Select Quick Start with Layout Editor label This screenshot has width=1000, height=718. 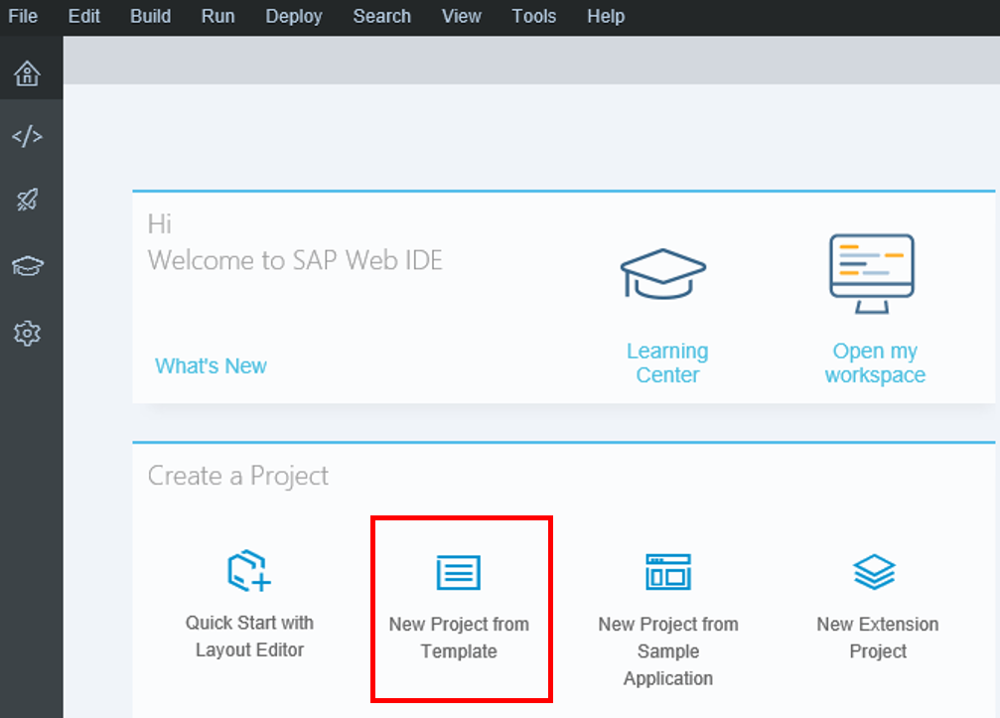tap(249, 637)
